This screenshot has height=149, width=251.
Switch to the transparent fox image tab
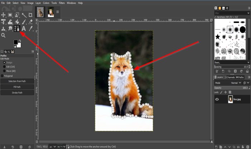tap(40, 12)
